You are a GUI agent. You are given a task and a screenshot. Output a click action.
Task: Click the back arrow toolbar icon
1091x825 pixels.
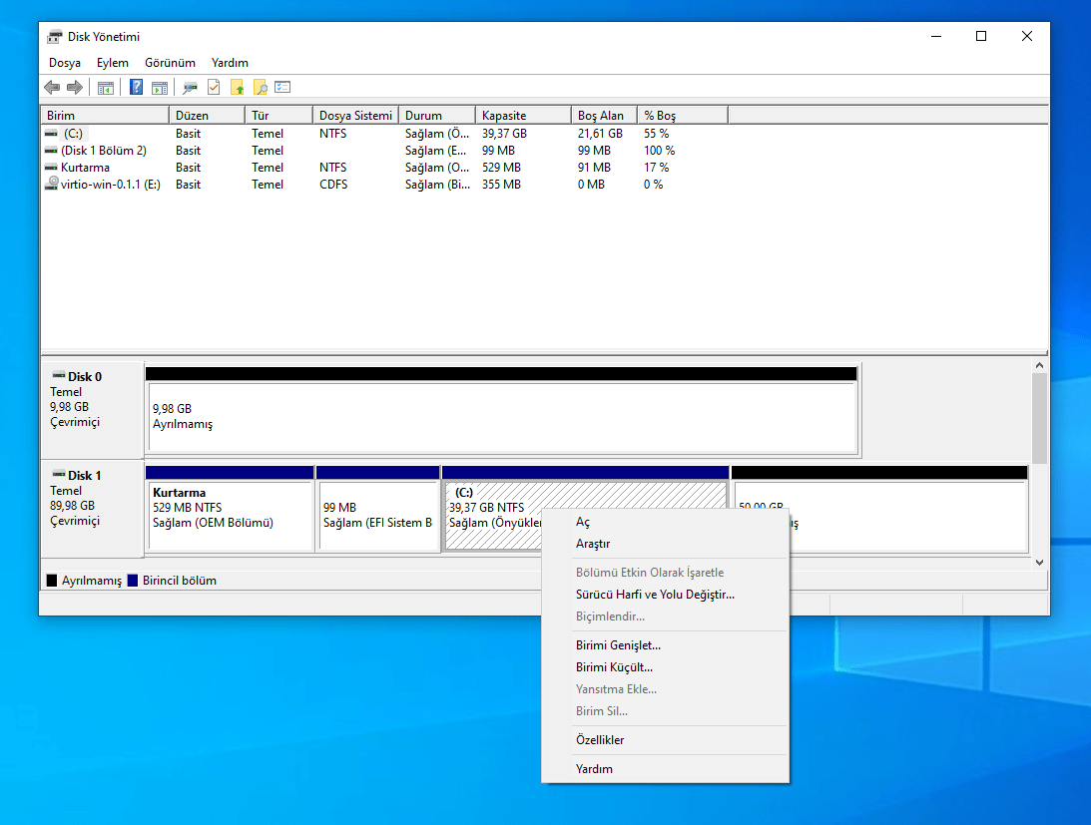click(52, 88)
